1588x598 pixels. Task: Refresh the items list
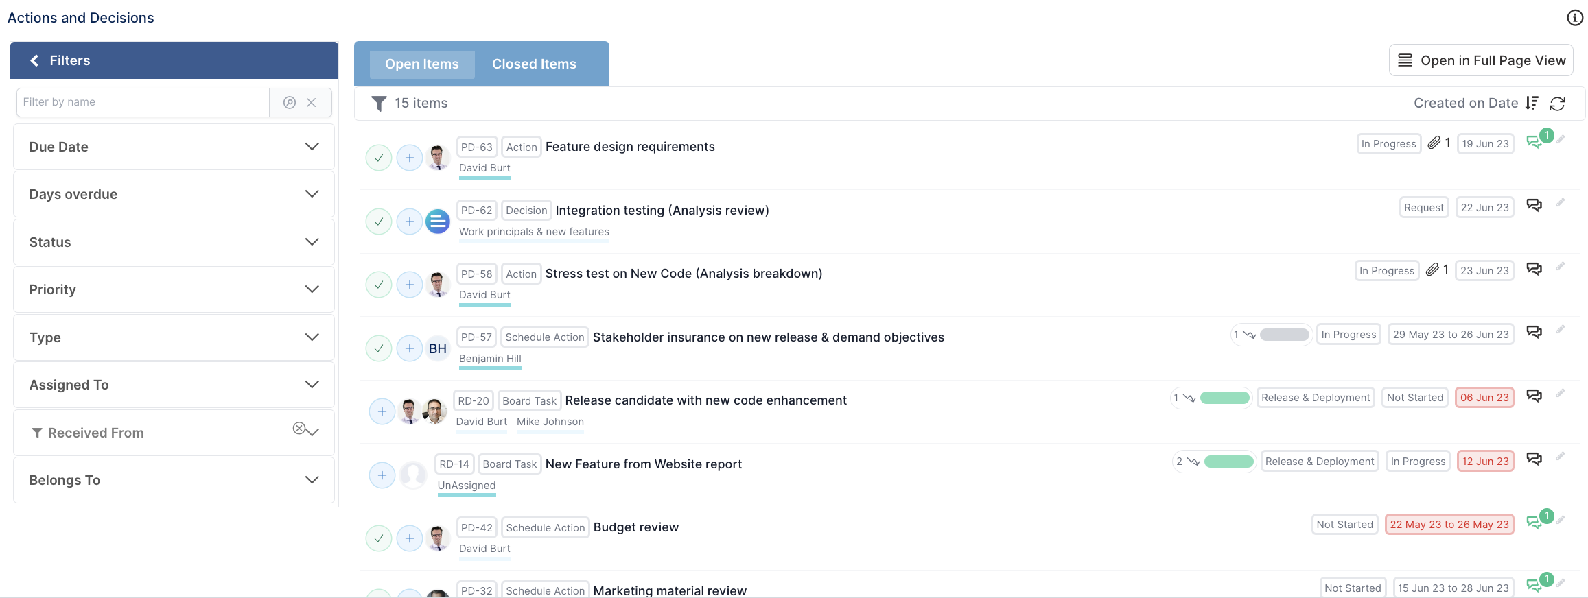click(1558, 104)
